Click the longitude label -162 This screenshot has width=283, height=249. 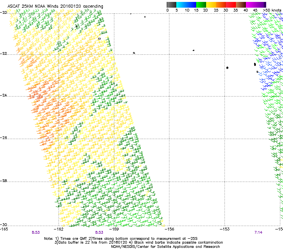point(59,229)
